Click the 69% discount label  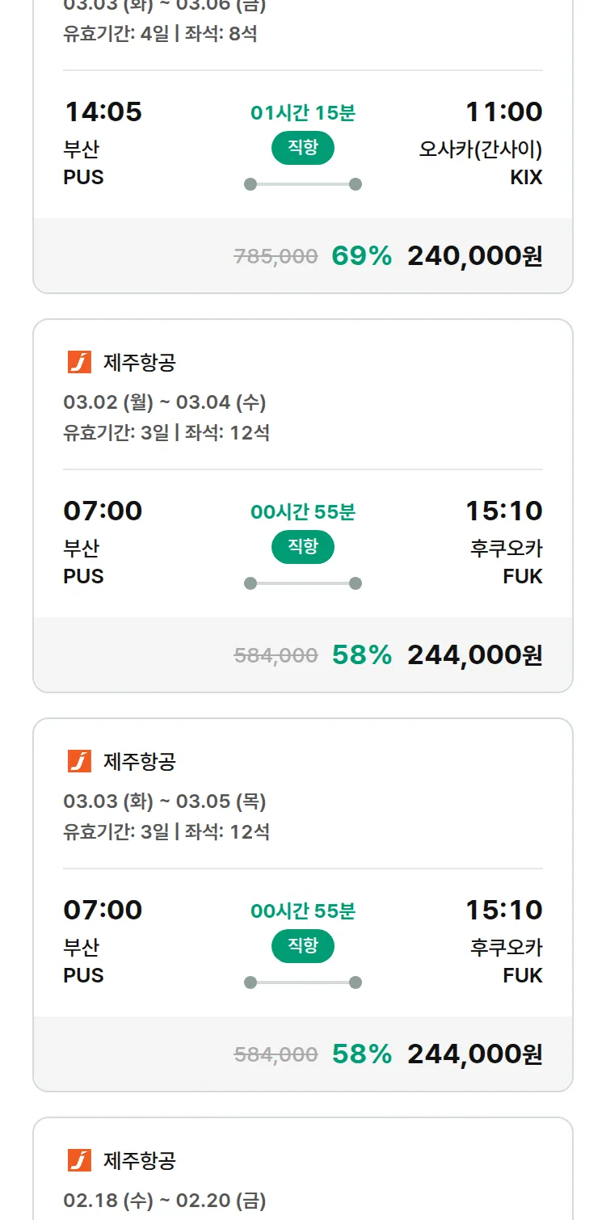tap(361, 256)
